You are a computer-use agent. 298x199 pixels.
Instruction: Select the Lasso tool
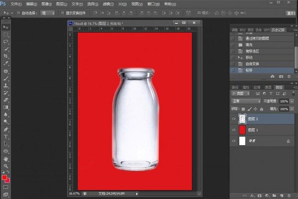pyautogui.click(x=6, y=42)
